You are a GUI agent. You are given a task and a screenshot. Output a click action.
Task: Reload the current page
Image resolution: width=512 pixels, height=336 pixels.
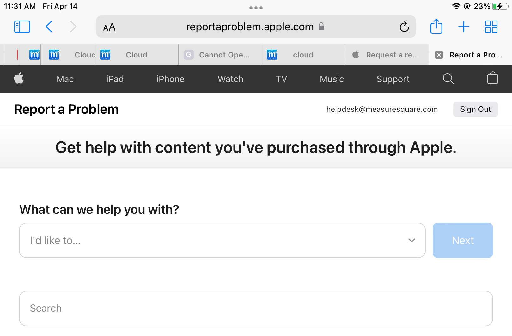(x=404, y=27)
